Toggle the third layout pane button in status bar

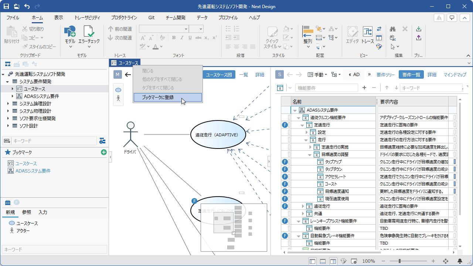coord(333,261)
